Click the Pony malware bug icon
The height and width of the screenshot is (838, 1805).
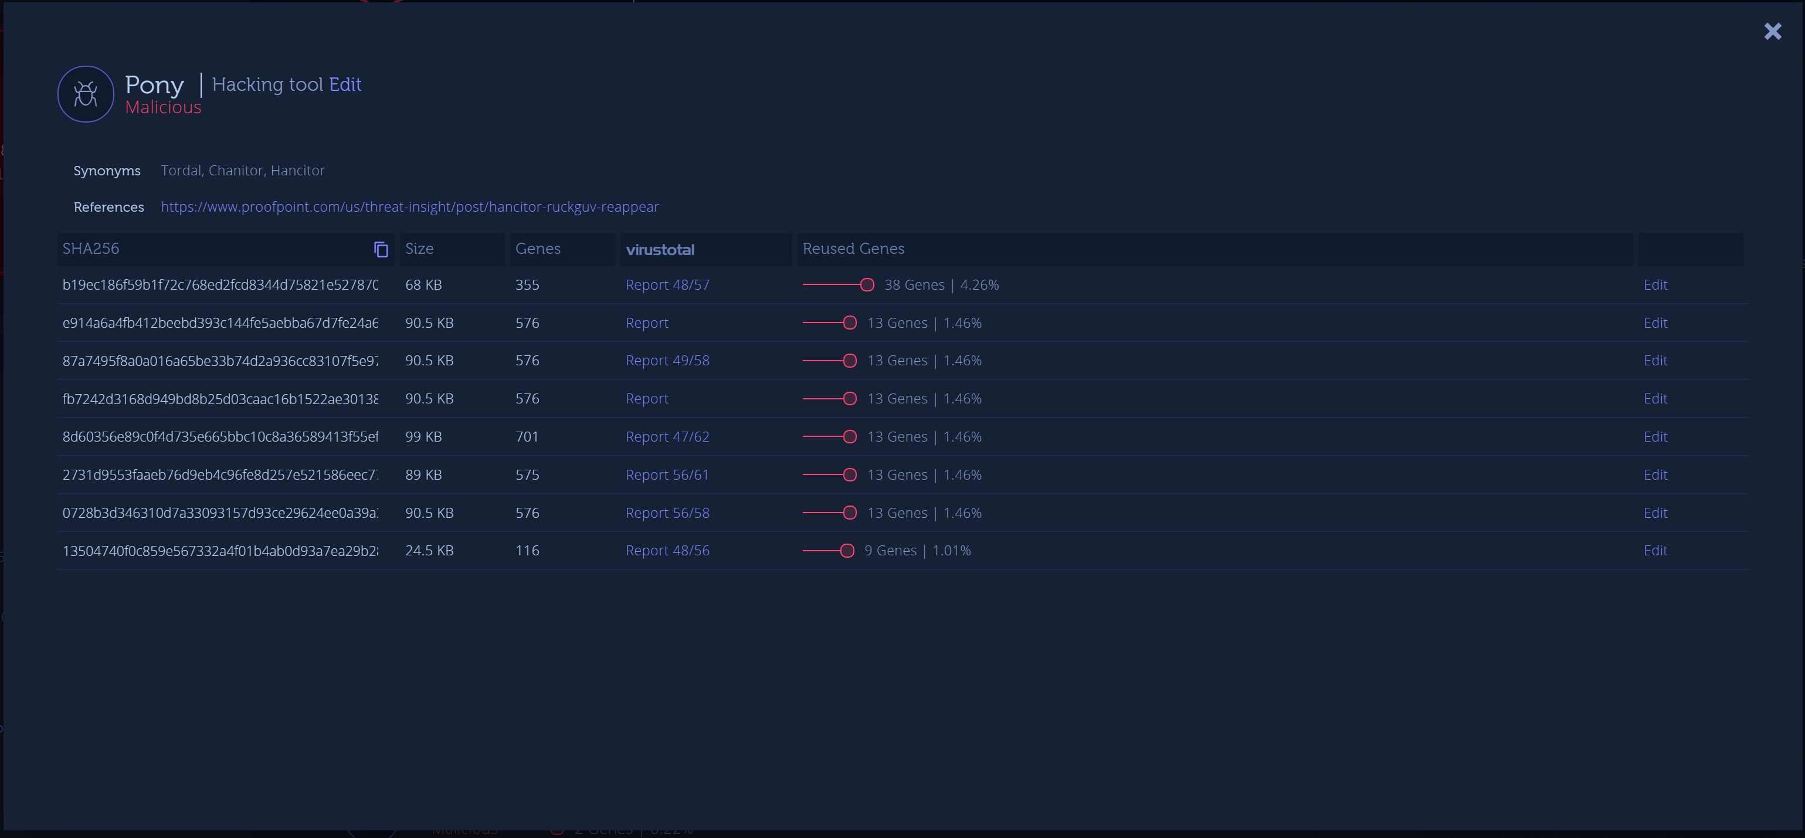point(86,94)
